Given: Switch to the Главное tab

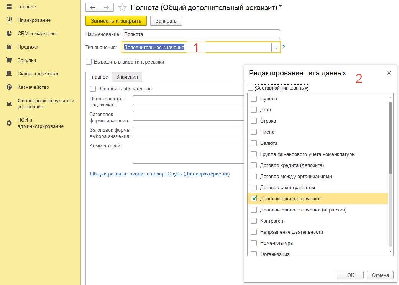Looking at the screenshot, I should point(99,77).
